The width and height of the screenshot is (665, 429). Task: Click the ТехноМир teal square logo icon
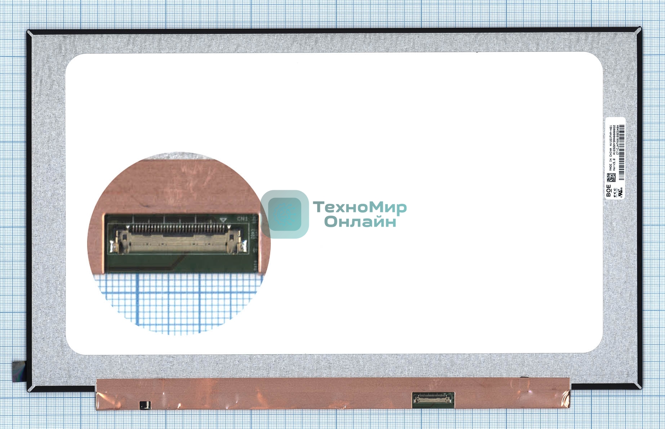285,214
